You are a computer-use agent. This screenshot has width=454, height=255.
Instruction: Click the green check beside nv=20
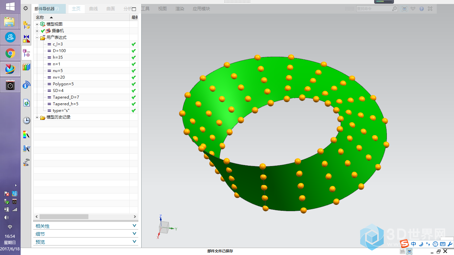(134, 77)
